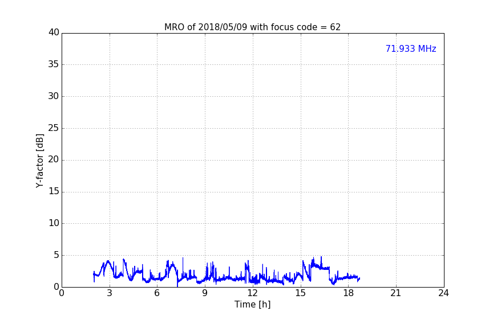Click the 'Y-factor [dB]' axis label
The image size is (493, 328).
(39, 161)
